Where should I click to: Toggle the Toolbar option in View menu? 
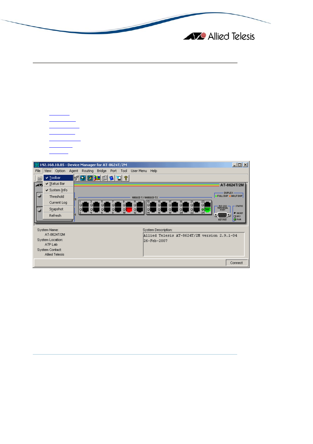tap(58, 178)
